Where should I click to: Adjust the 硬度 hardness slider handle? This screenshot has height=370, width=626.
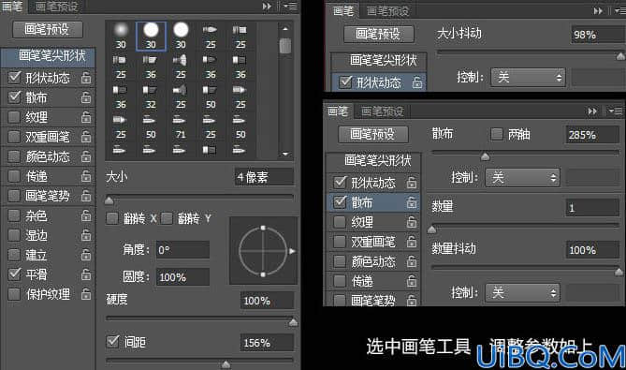point(293,321)
